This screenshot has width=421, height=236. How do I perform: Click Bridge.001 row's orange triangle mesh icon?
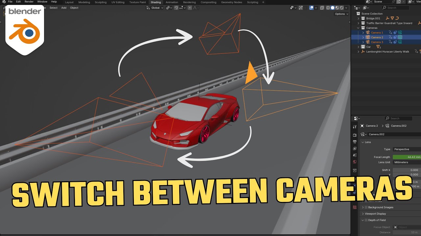[x=392, y=18]
